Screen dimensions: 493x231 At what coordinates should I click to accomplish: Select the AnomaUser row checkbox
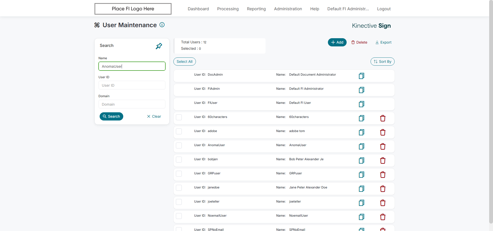coord(179,145)
